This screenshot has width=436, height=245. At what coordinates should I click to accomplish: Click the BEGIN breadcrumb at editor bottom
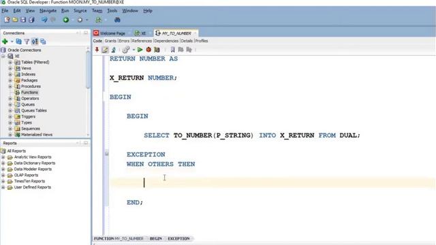click(x=156, y=239)
